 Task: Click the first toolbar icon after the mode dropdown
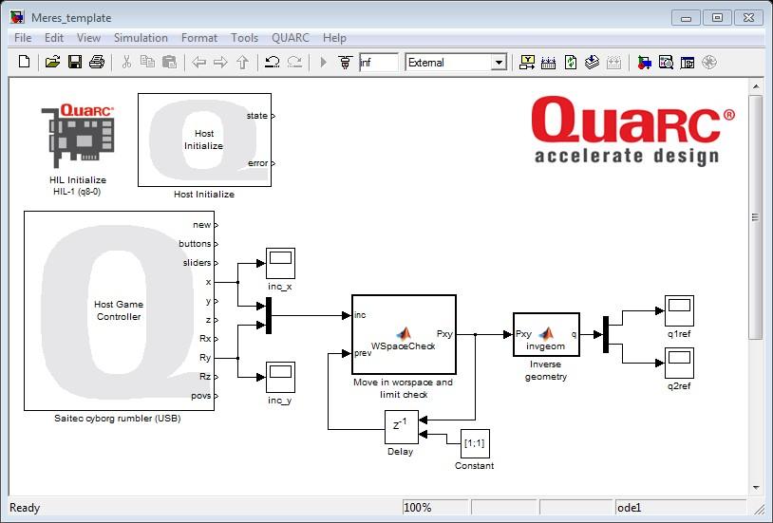527,62
